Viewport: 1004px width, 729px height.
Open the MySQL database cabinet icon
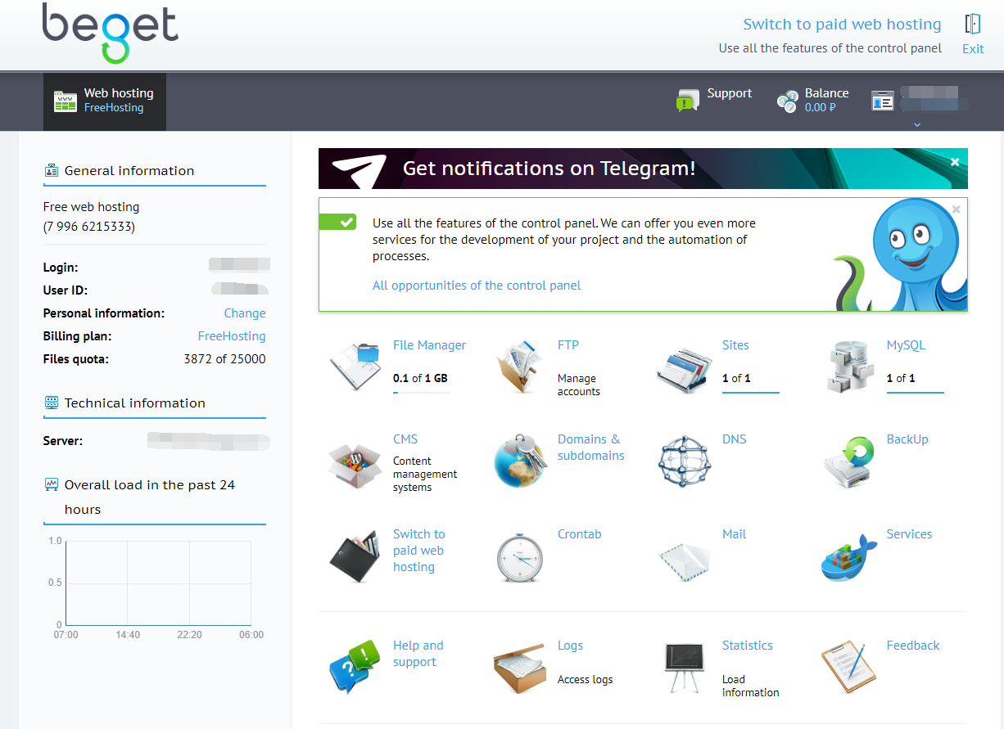pyautogui.click(x=849, y=366)
